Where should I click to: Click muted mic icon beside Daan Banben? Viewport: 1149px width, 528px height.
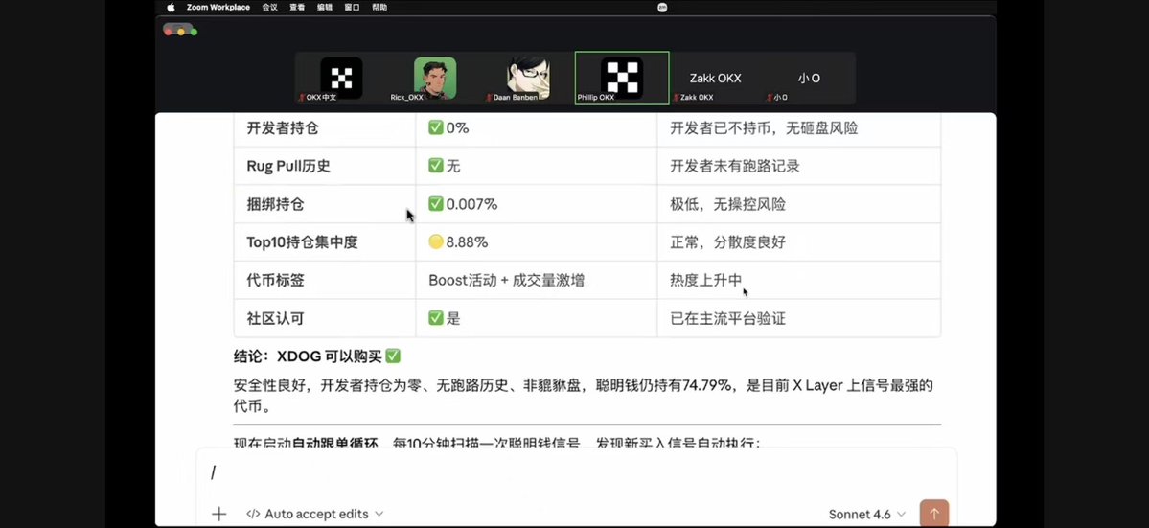pyautogui.click(x=489, y=98)
